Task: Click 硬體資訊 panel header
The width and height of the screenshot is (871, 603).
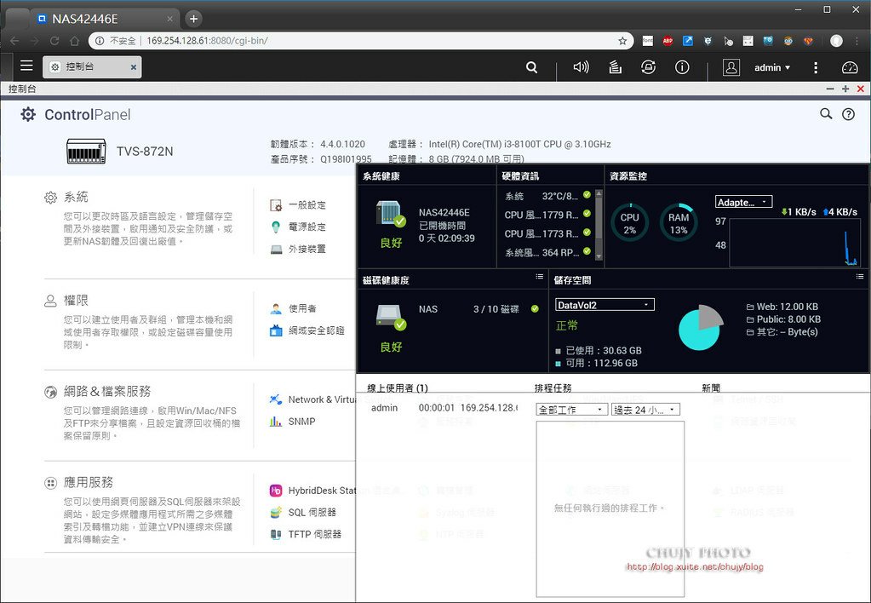Action: (520, 176)
